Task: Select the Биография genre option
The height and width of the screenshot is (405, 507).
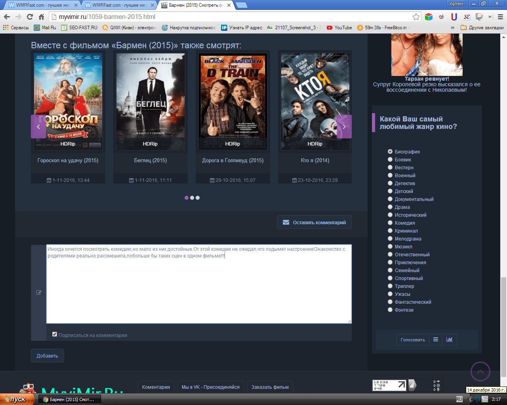Action: 390,151
